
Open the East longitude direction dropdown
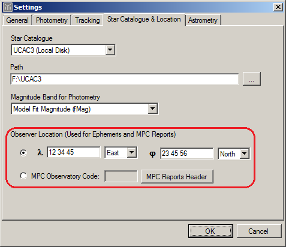(131, 152)
